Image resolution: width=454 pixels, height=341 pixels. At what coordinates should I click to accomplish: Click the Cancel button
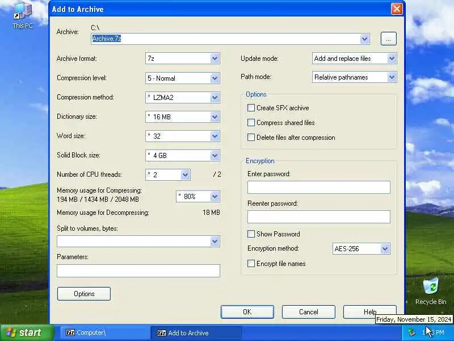[x=309, y=311]
